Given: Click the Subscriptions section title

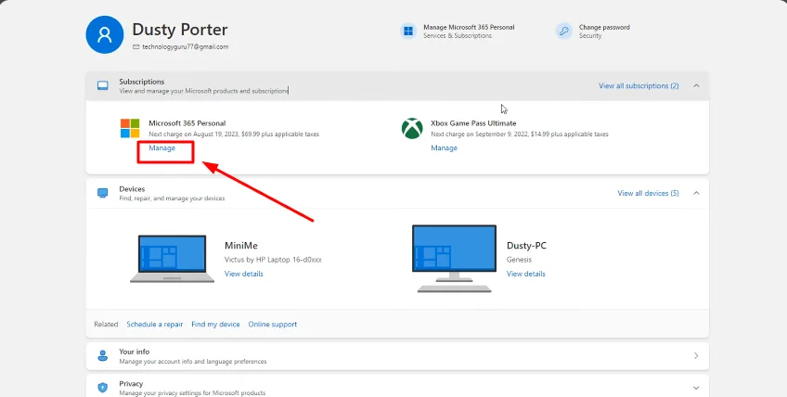Looking at the screenshot, I should 142,82.
